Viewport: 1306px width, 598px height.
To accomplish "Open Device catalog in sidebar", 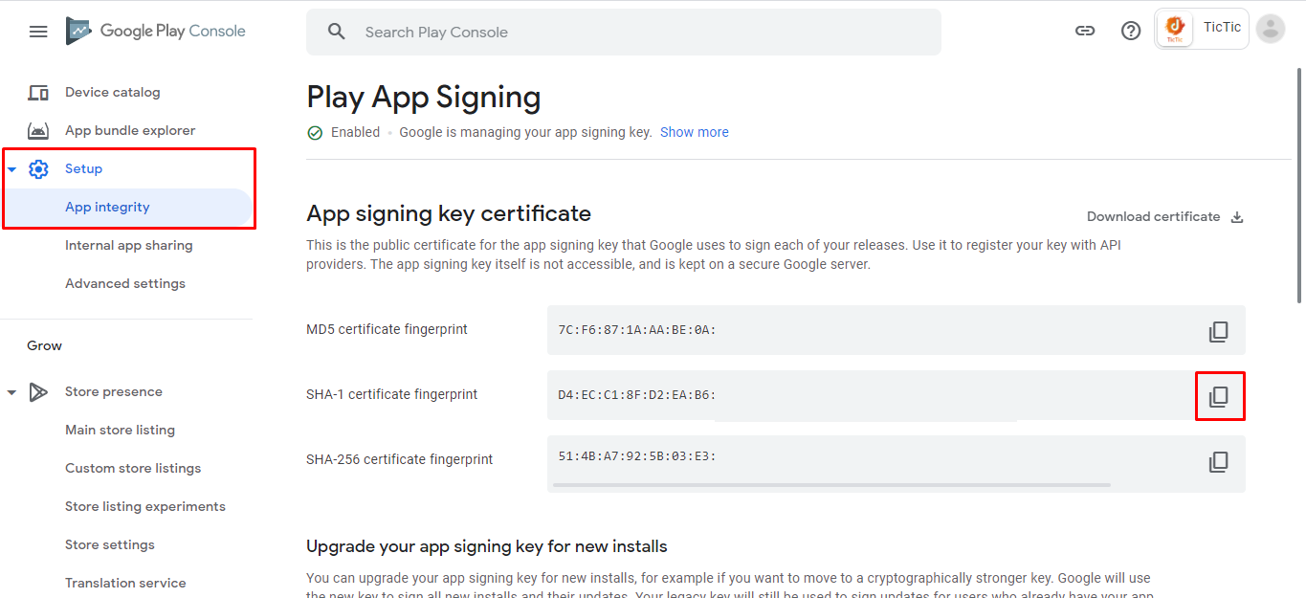I will (112, 93).
